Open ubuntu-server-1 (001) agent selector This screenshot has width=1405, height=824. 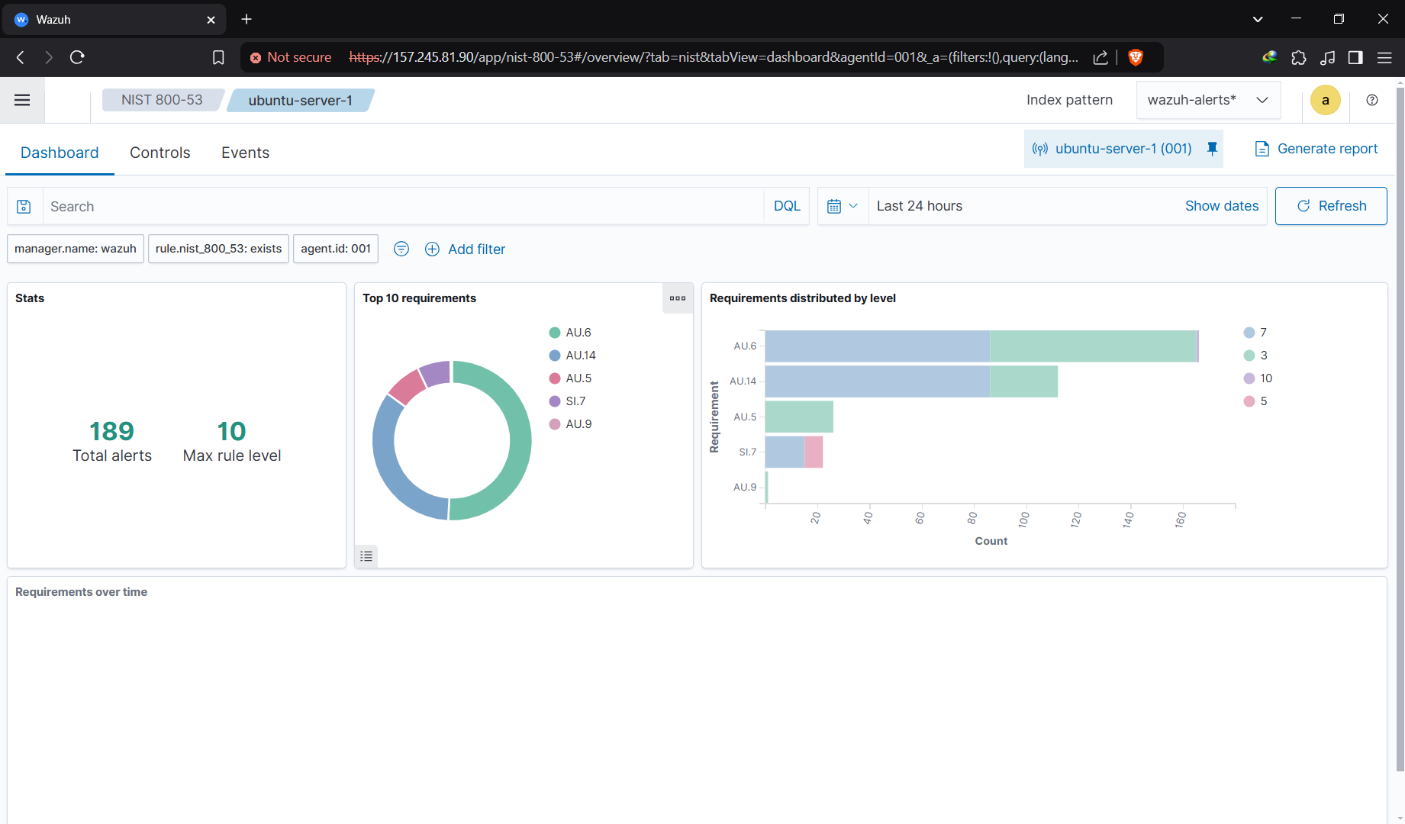click(x=1123, y=149)
